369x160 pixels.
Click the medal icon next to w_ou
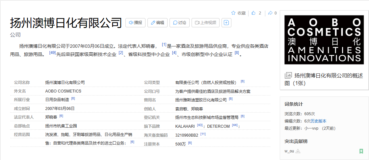click(x=298, y=151)
